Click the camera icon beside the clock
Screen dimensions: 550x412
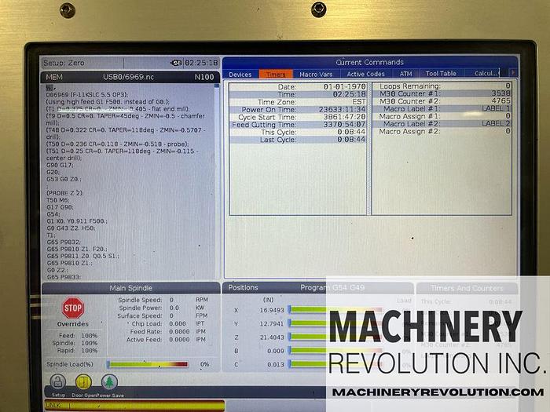tap(176, 63)
